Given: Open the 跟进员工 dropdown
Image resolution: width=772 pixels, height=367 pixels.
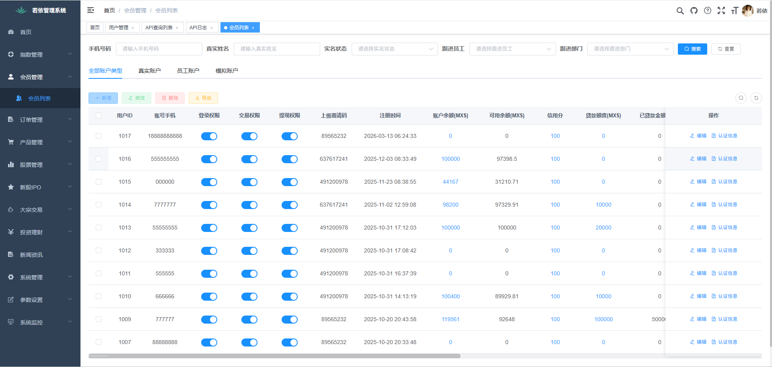Looking at the screenshot, I should (x=512, y=49).
